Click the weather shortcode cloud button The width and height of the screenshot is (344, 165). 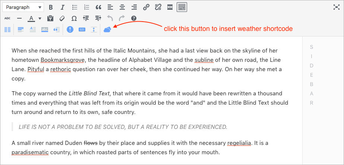[107, 29]
